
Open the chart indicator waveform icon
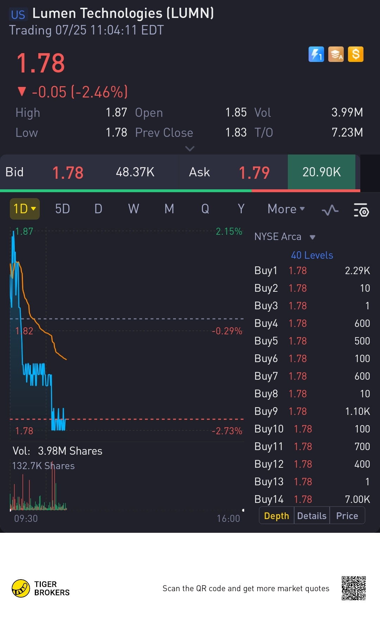[x=330, y=210]
